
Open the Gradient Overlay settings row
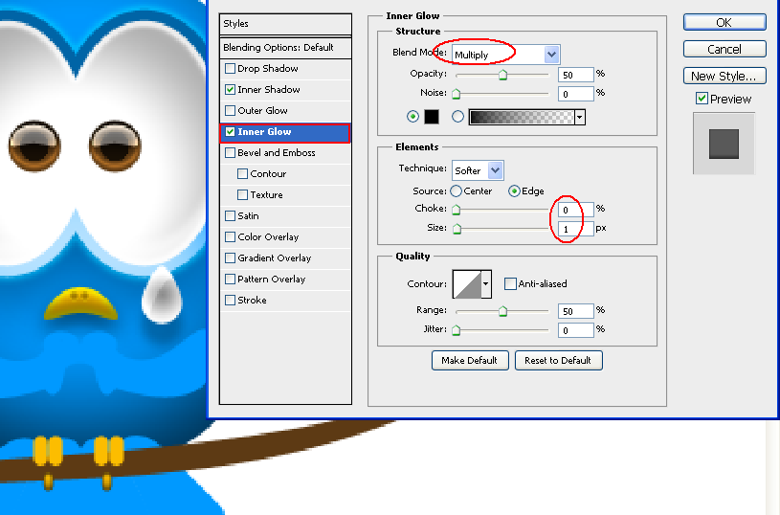coord(285,258)
